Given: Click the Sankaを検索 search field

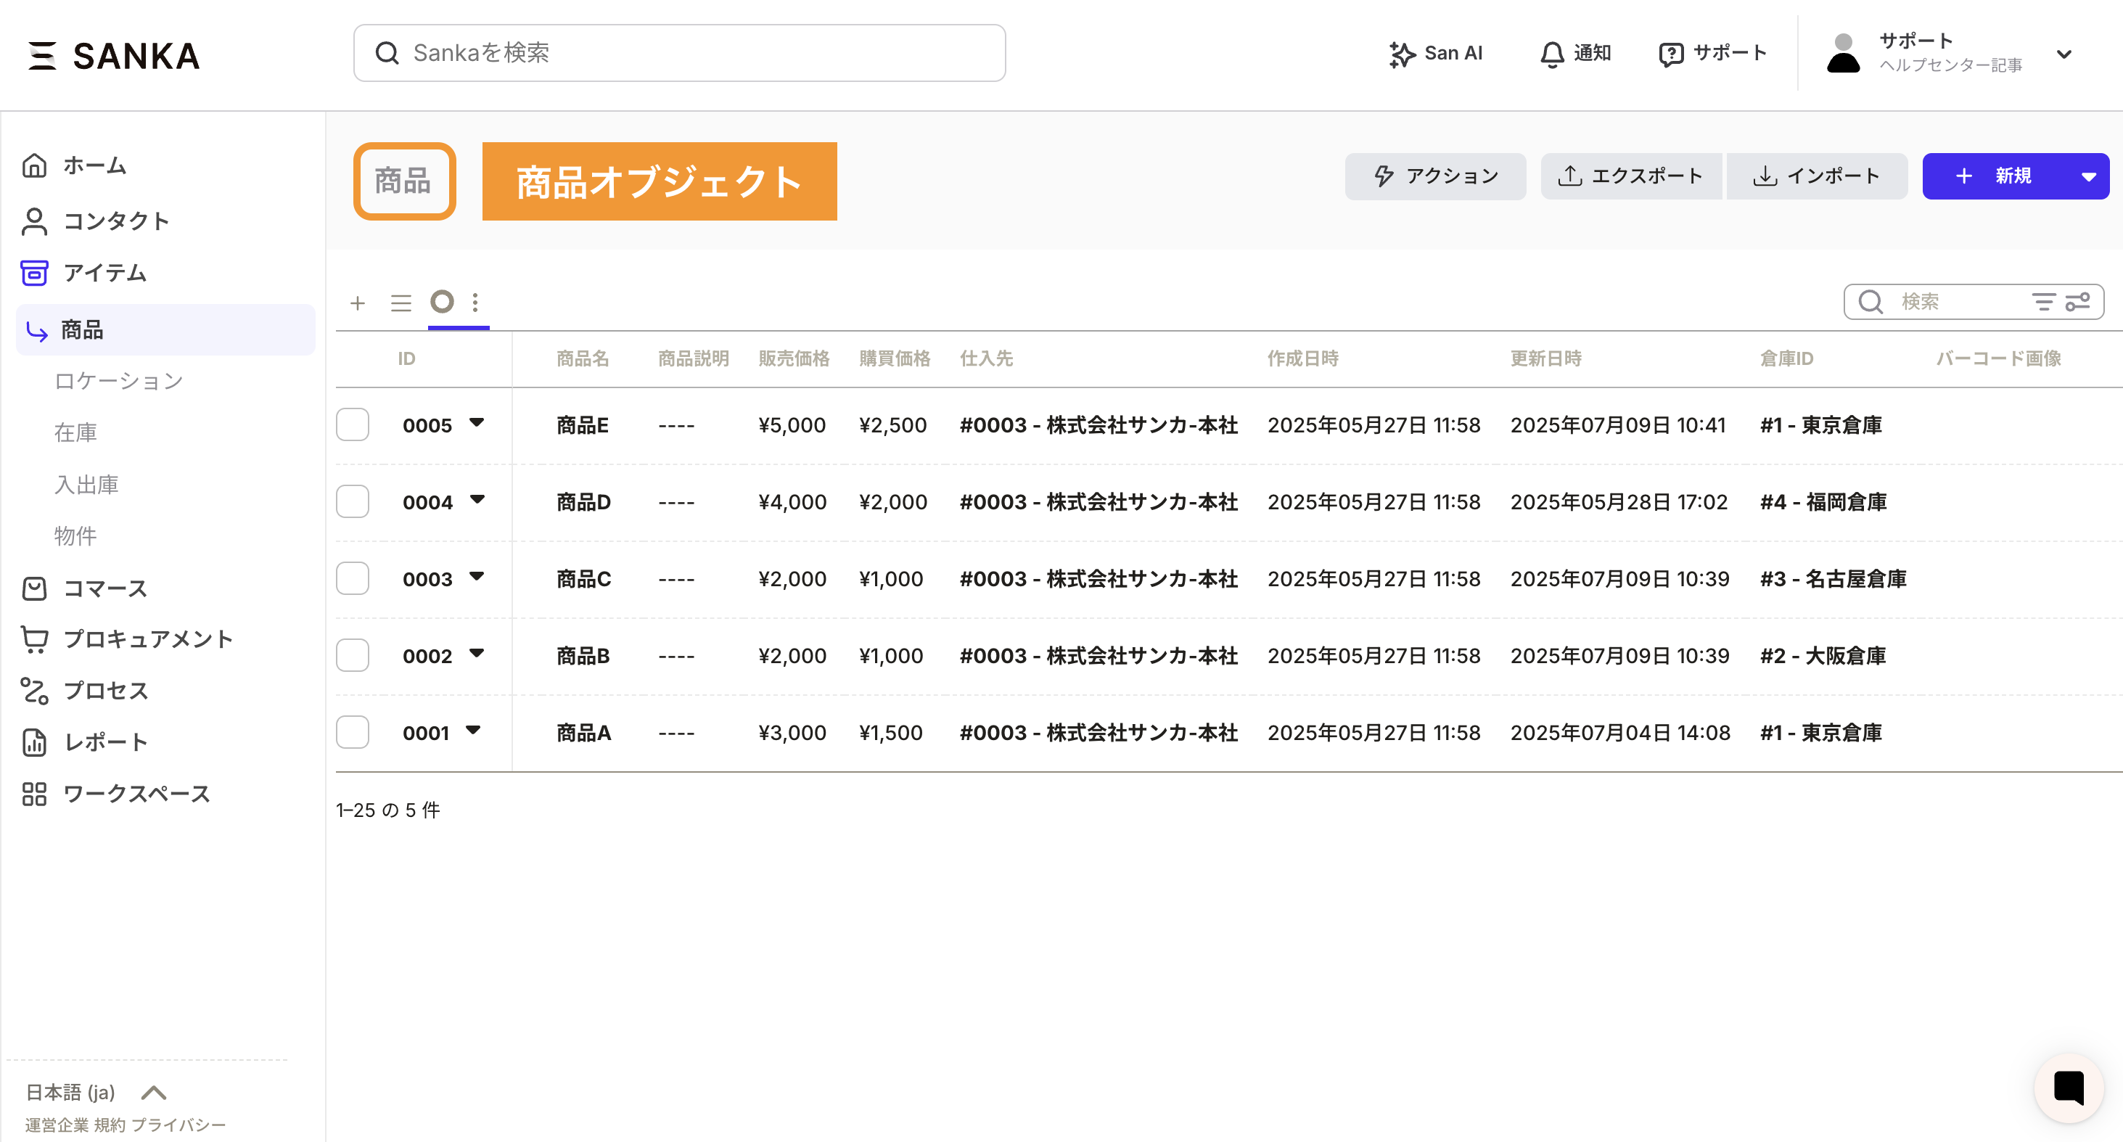Looking at the screenshot, I should click(679, 53).
